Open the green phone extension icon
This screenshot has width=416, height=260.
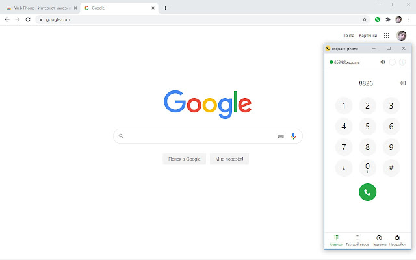coord(378,19)
